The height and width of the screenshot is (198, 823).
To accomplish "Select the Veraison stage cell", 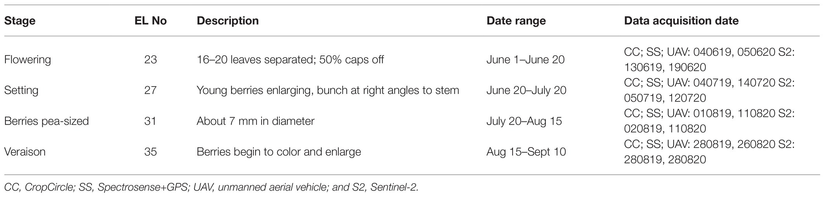I will (x=25, y=151).
